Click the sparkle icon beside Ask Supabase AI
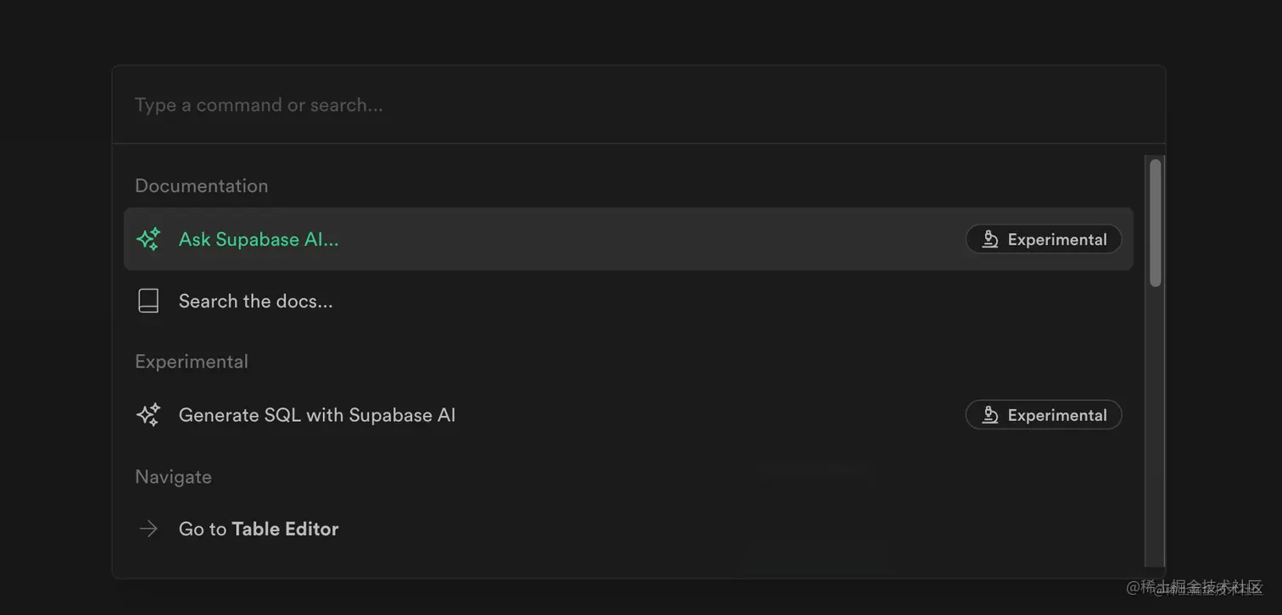The image size is (1282, 615). coord(148,239)
